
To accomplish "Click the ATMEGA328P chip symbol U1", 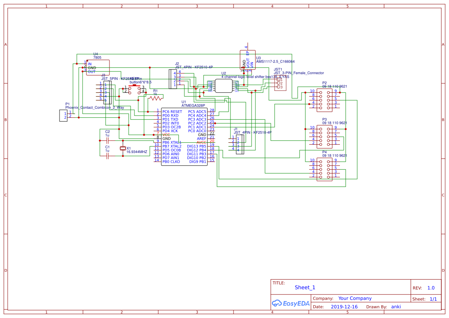I will pyautogui.click(x=184, y=136).
